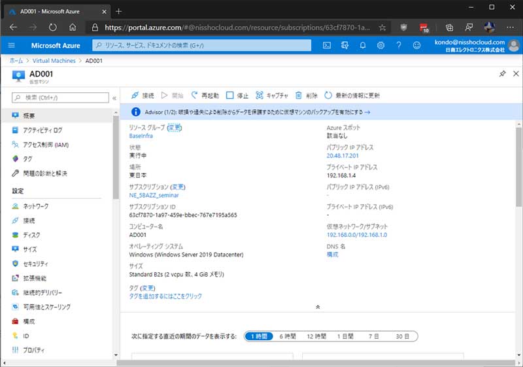This screenshot has height=367, width=523.
Task: Collapse the essentials section with up chevron
Action: click(x=318, y=306)
